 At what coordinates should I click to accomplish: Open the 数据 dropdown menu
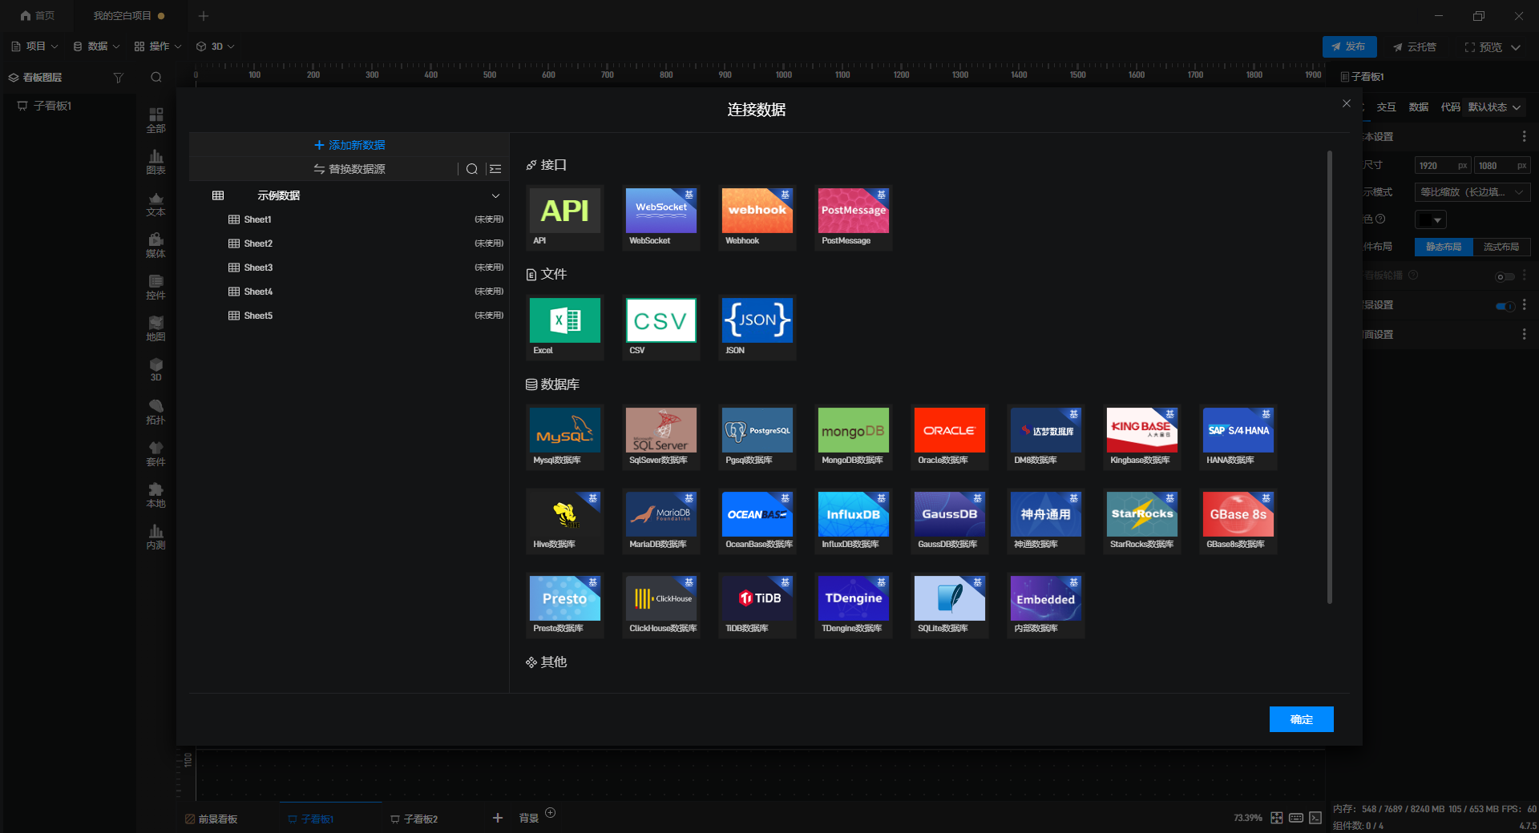click(x=97, y=46)
